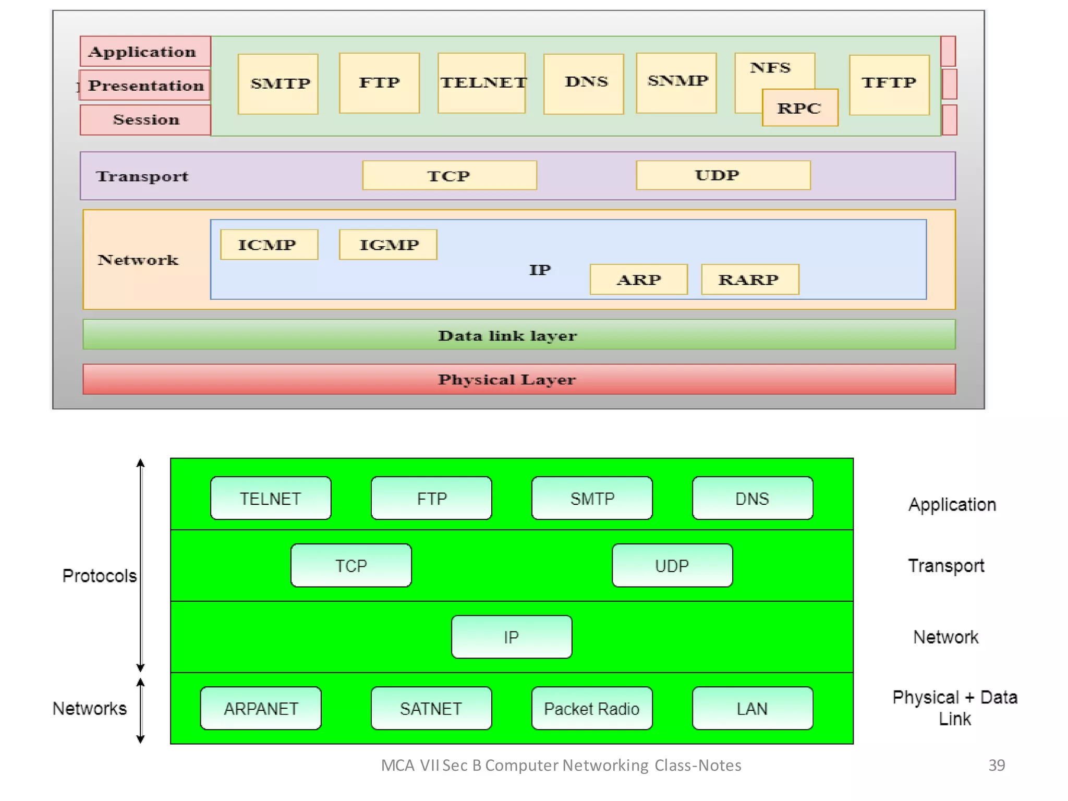Select the TFTP protocol box
Image resolution: width=1068 pixels, height=801 pixels.
tap(889, 84)
